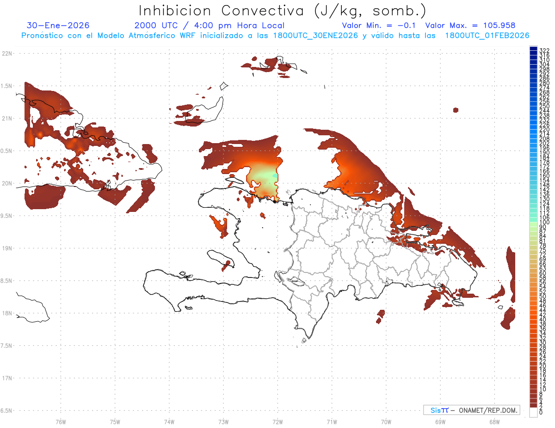Click the "69W" longitude label
555x428 pixels.
click(x=440, y=422)
